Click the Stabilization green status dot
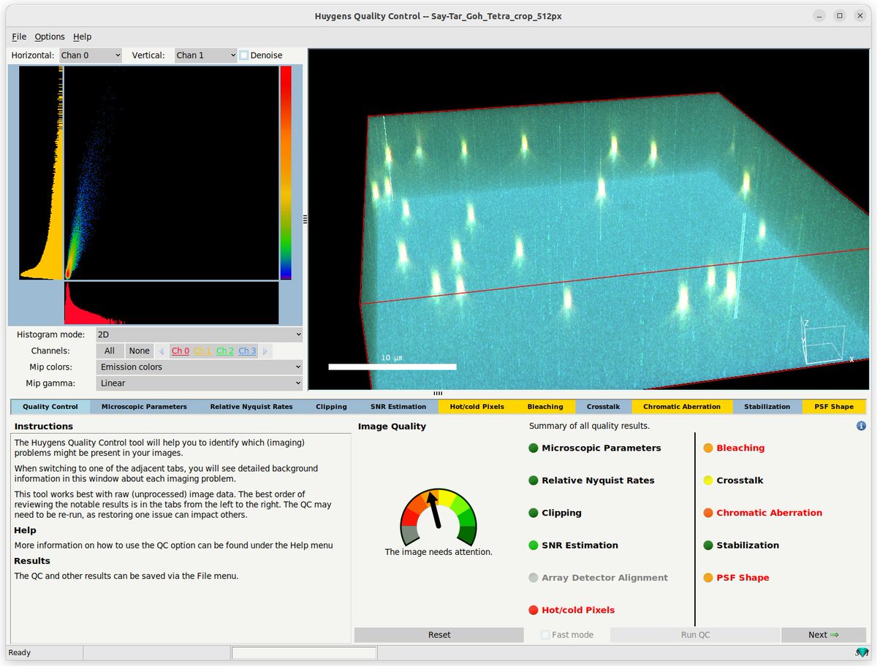The width and height of the screenshot is (877, 666). click(x=708, y=546)
